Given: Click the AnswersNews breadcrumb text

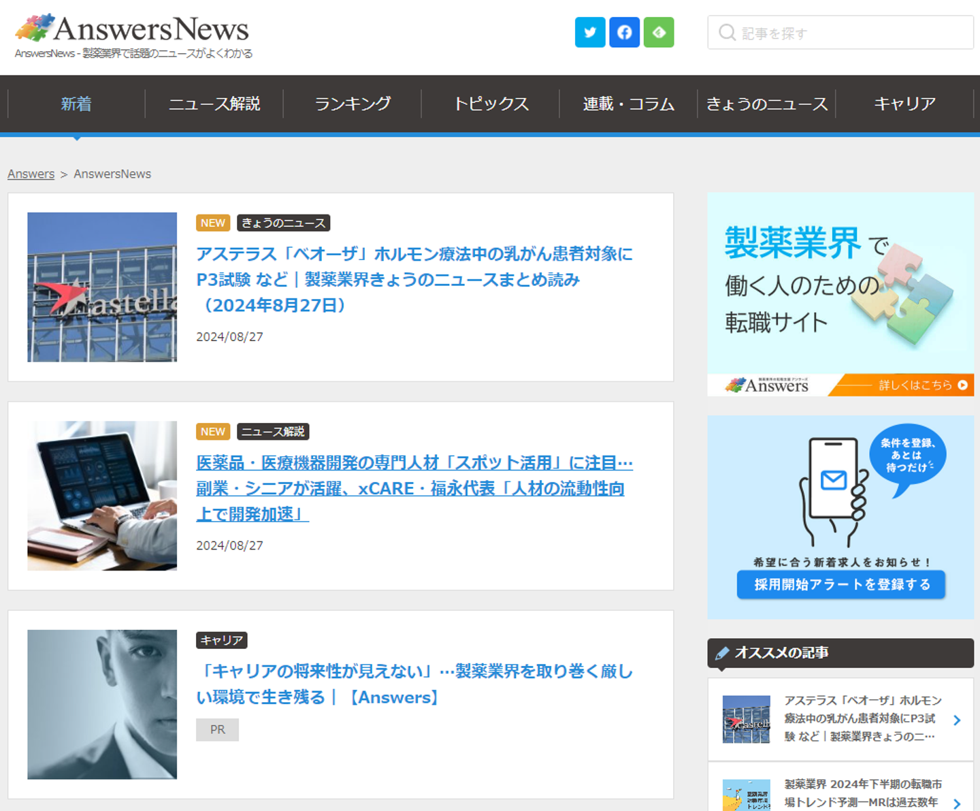Looking at the screenshot, I should point(112,174).
